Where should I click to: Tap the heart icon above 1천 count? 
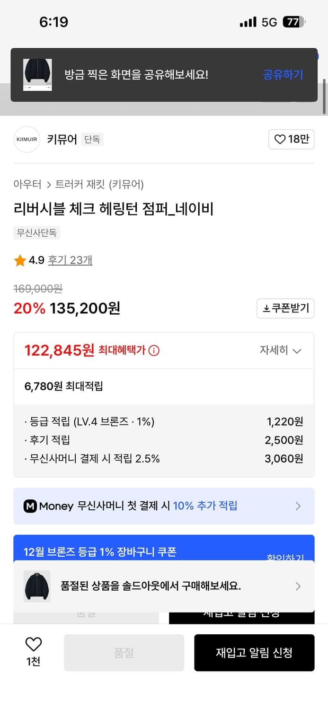tap(33, 645)
